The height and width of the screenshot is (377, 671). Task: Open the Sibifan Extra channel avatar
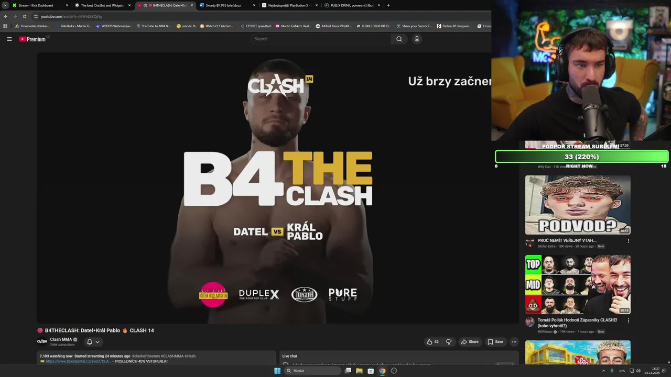tap(530, 243)
